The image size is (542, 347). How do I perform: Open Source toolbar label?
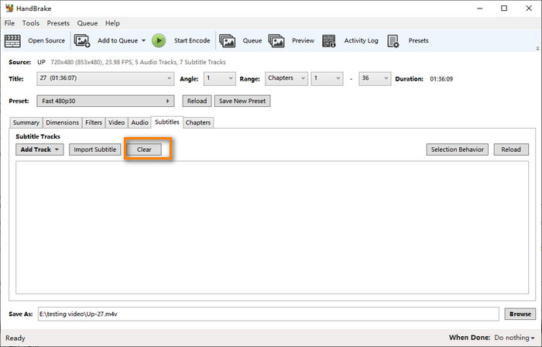[x=46, y=40]
